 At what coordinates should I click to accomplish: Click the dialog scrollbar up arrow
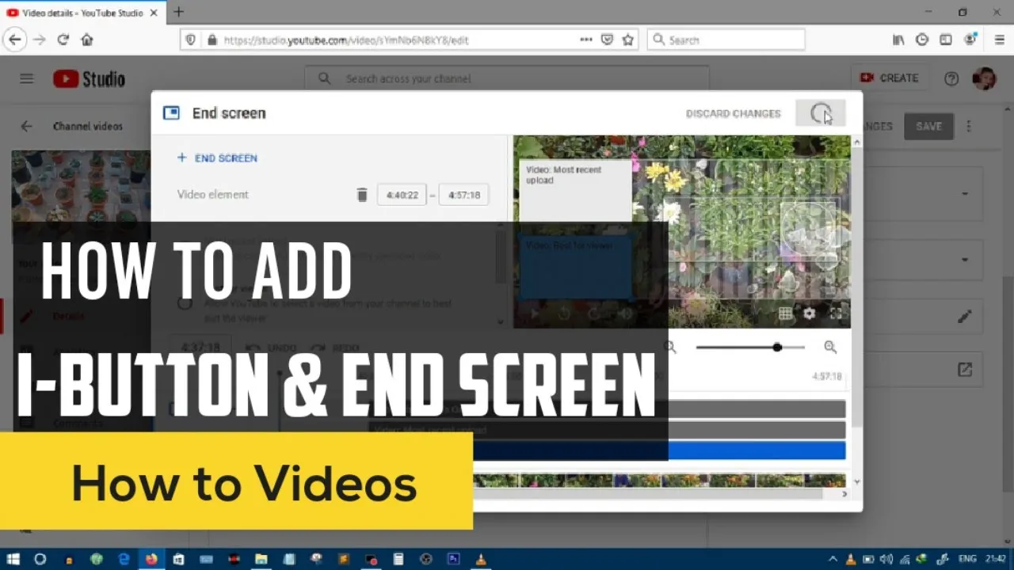[857, 142]
